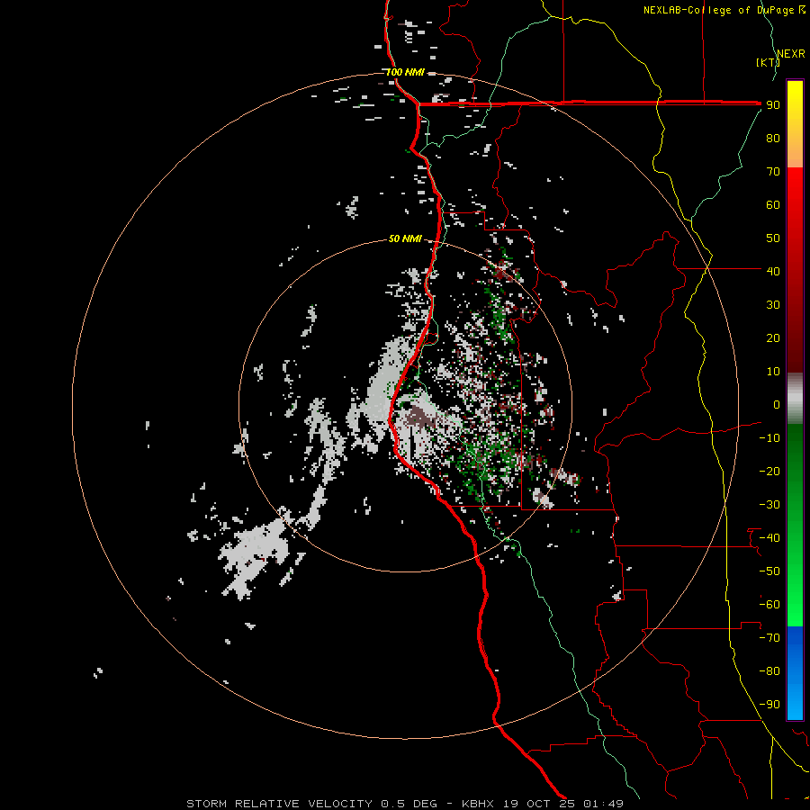Image resolution: width=810 pixels, height=810 pixels.
Task: Click the -80 value on velocity scale
Action: [x=769, y=671]
